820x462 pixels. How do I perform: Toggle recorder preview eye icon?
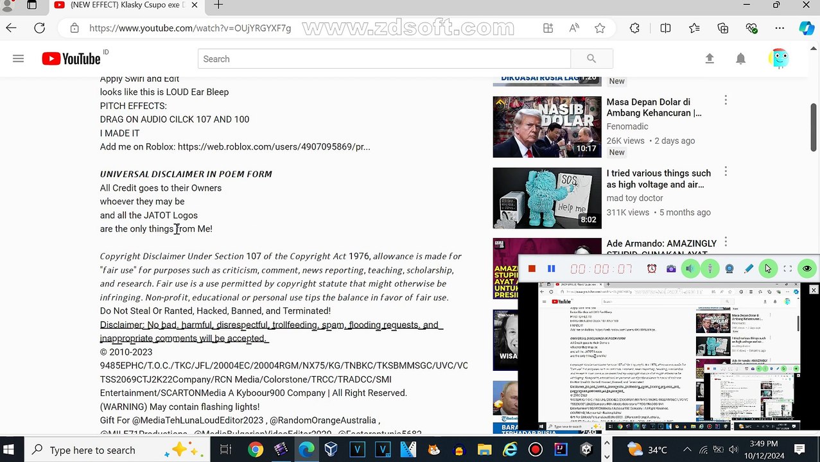click(807, 269)
